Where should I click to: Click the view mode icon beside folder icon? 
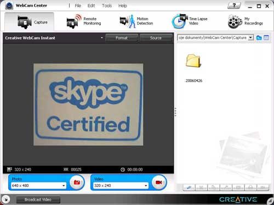tap(266, 38)
